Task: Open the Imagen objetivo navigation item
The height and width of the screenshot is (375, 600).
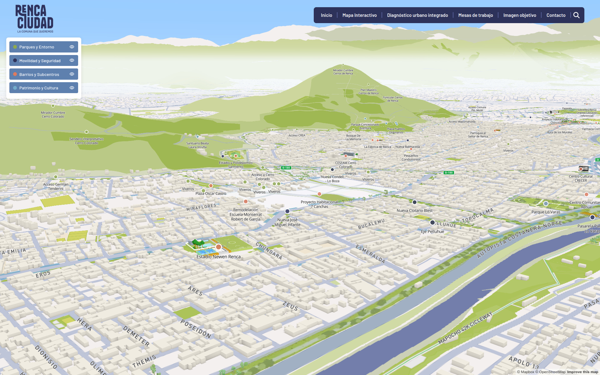Action: 519,15
